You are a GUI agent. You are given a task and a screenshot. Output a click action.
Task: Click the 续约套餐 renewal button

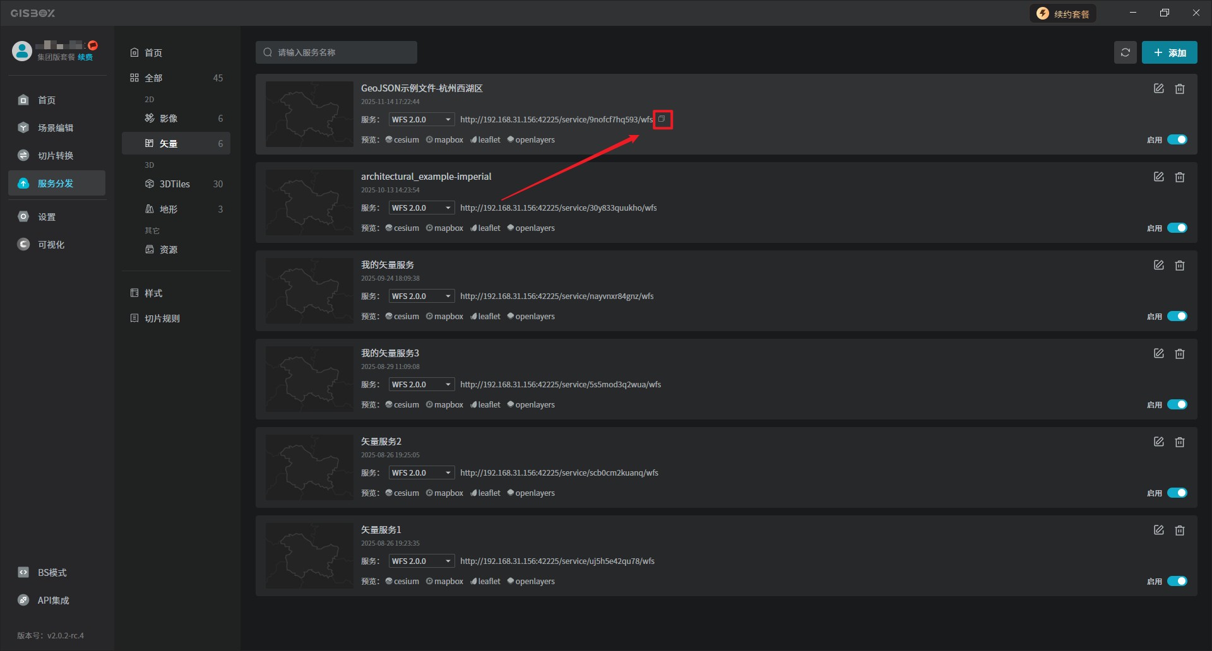click(x=1063, y=14)
